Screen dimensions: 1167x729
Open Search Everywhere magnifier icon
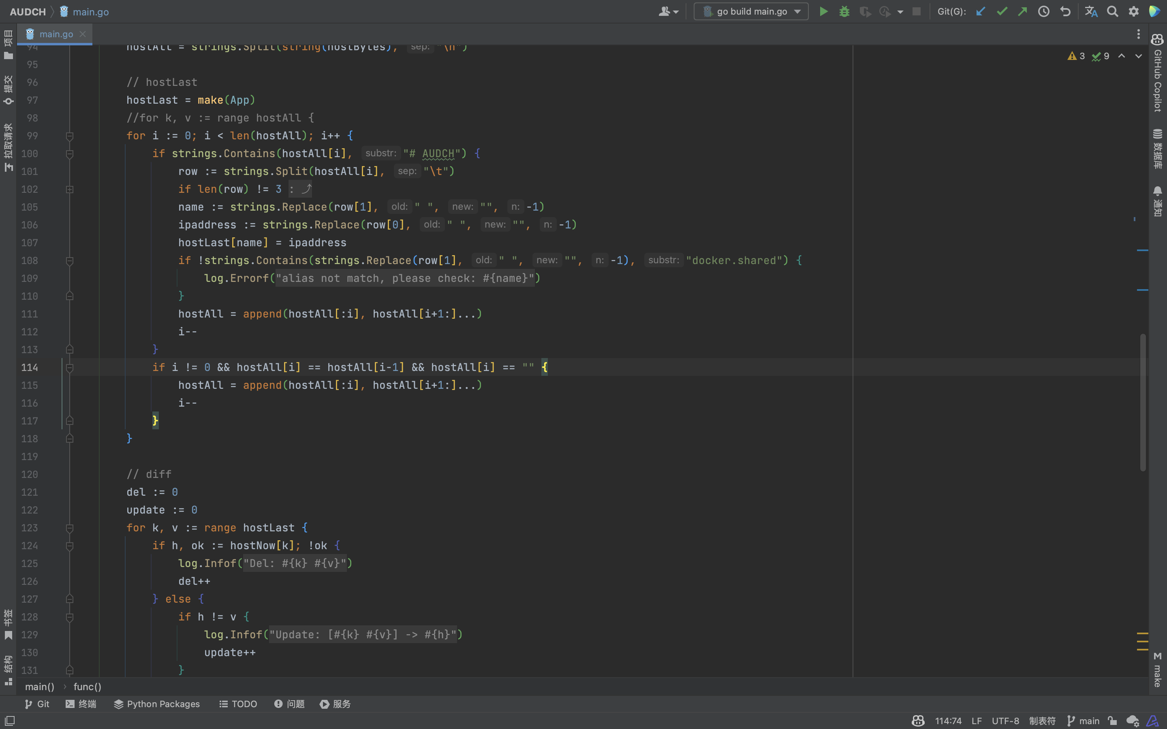(x=1113, y=12)
